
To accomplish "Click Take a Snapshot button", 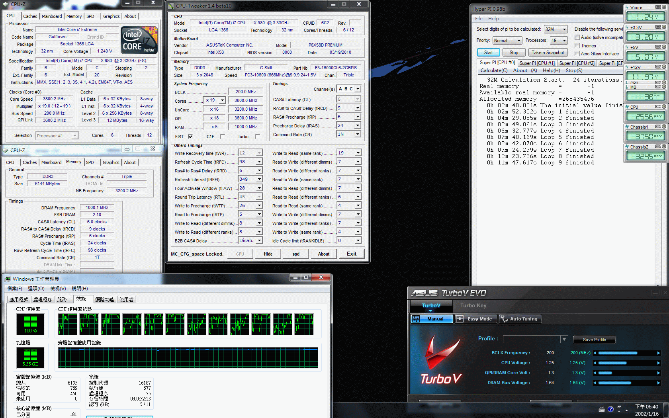I will 548,53.
